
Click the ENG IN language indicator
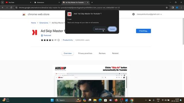[158, 100]
